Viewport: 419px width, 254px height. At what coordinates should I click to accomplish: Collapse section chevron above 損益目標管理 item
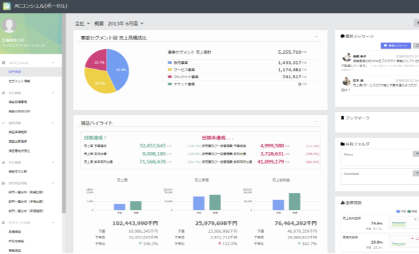[x=52, y=92]
